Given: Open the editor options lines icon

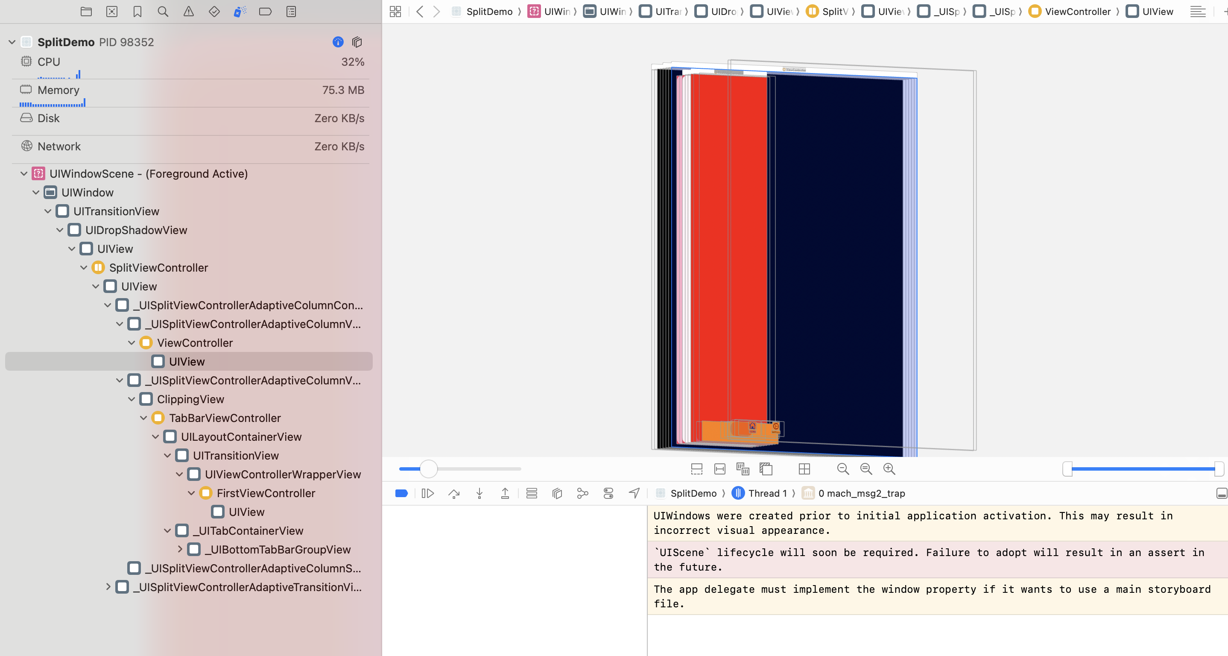Looking at the screenshot, I should (x=1198, y=12).
